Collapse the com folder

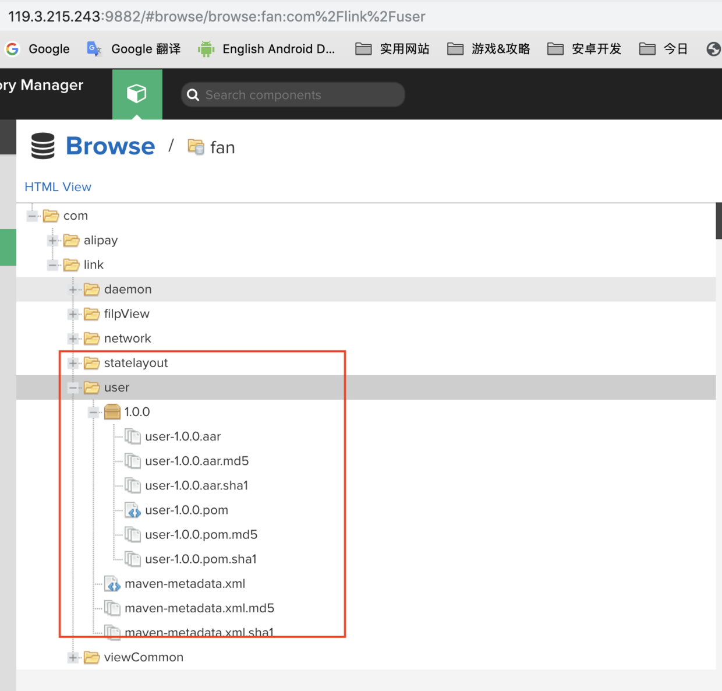point(32,216)
